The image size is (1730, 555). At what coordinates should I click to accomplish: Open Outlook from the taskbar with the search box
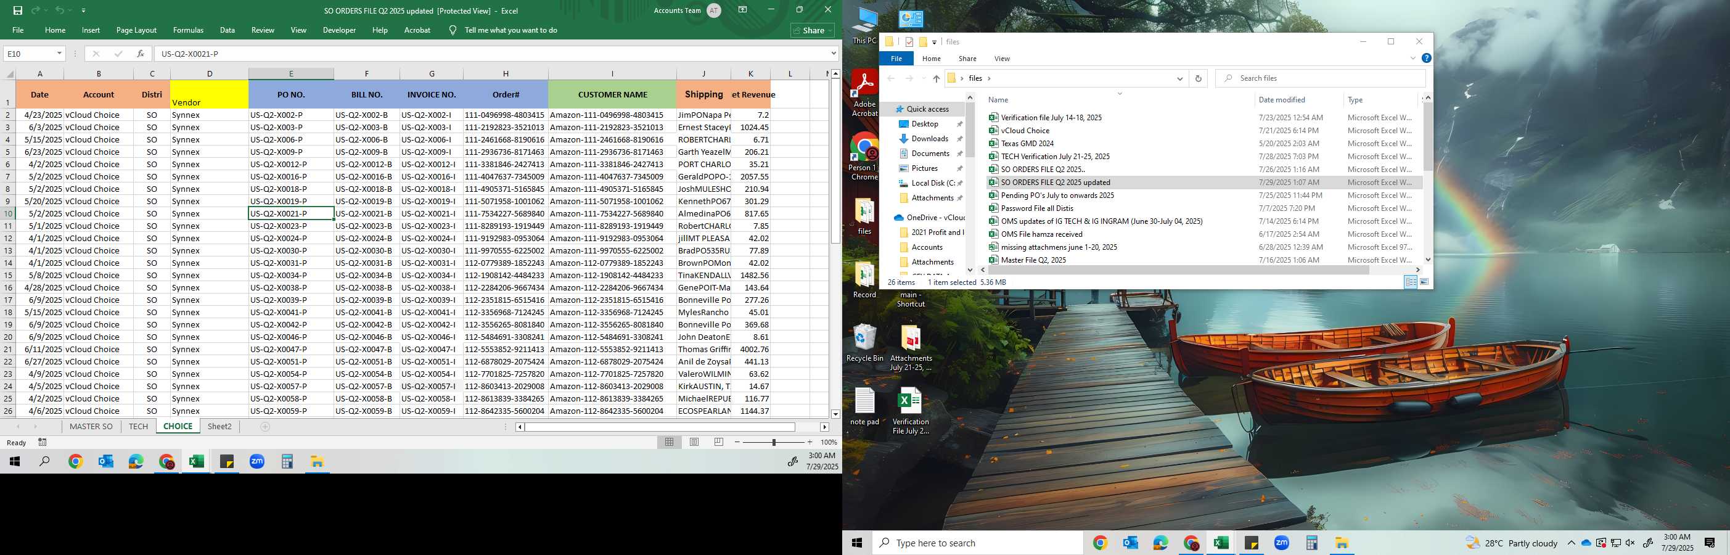tap(1130, 543)
